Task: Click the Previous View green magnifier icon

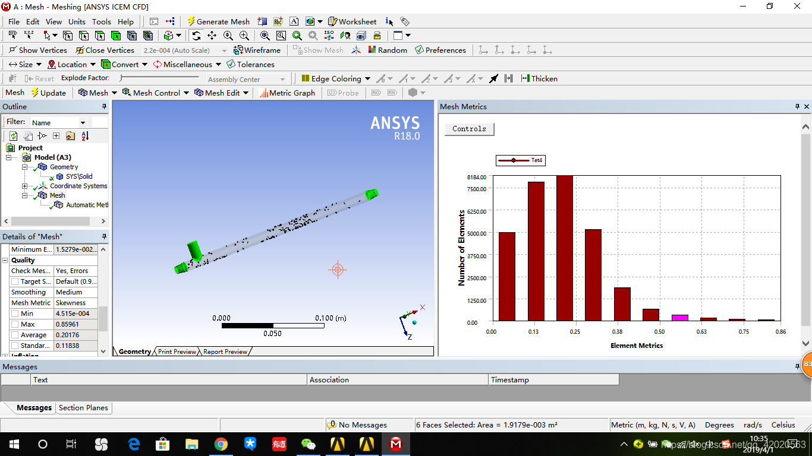Action: pyautogui.click(x=297, y=36)
